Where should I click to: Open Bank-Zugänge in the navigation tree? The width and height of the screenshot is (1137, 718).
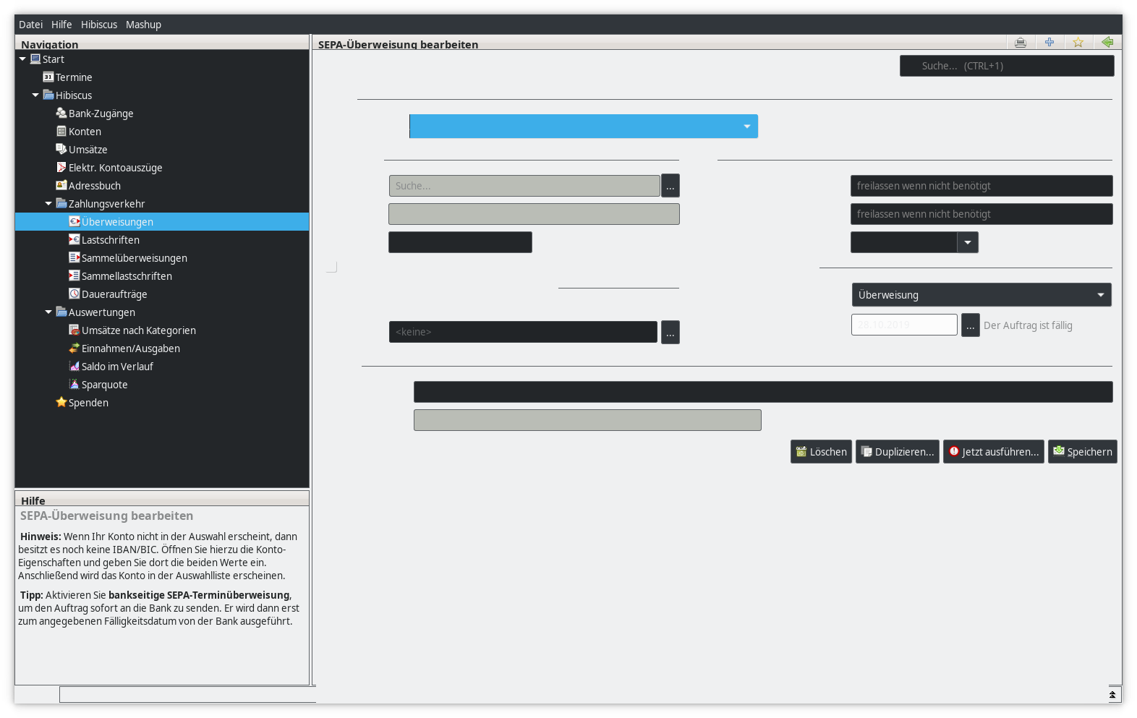point(101,114)
